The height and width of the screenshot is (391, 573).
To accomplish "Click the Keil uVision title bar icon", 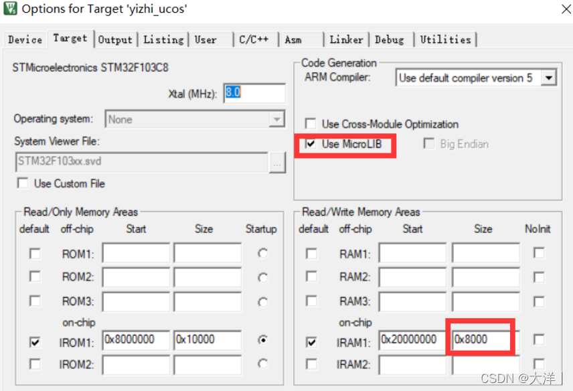I will (x=10, y=8).
